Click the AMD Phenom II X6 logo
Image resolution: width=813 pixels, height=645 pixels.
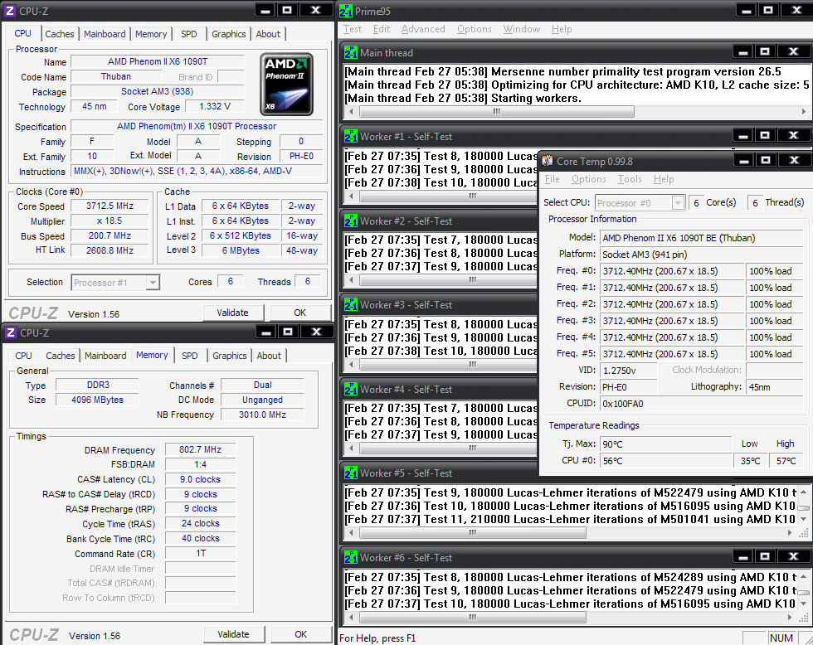click(x=286, y=84)
